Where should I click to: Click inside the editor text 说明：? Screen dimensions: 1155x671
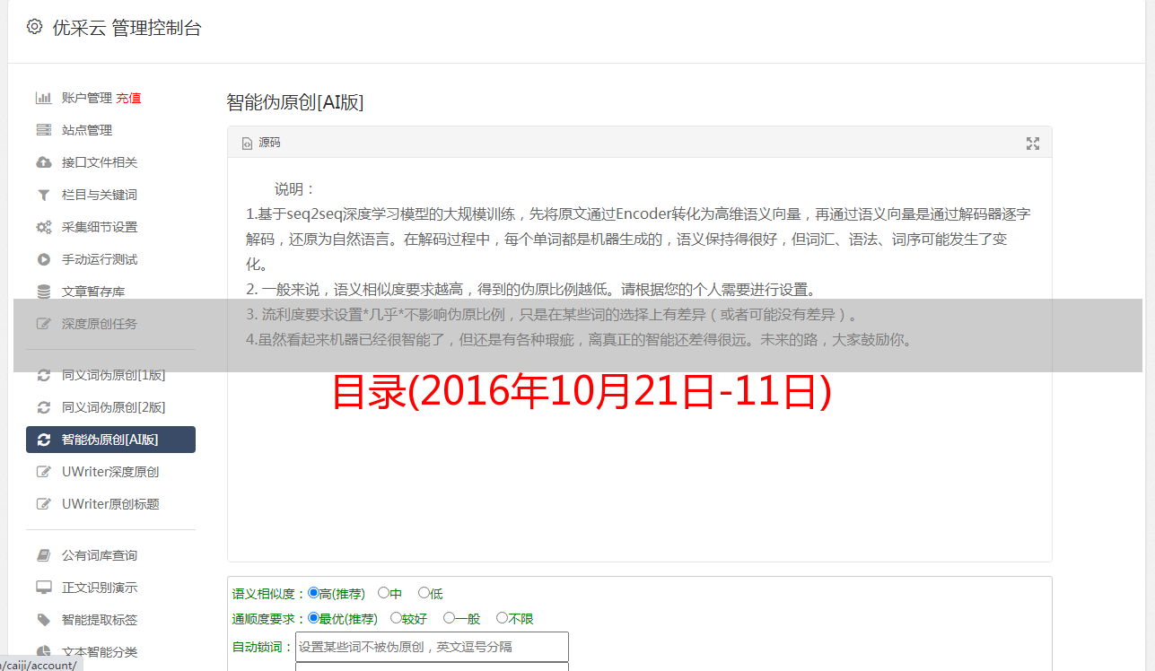click(x=295, y=189)
